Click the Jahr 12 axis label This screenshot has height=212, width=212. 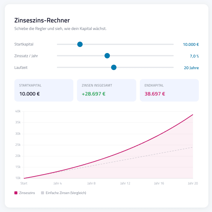(125, 183)
